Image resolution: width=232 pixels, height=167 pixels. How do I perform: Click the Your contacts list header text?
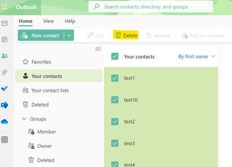(x=139, y=57)
